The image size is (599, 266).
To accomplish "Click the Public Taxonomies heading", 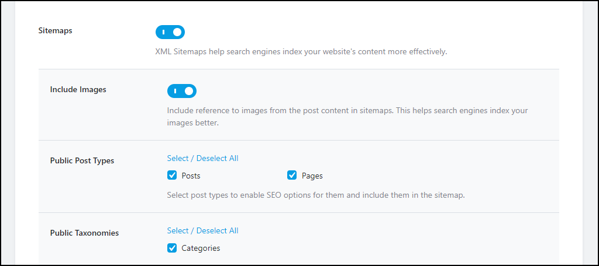I will pyautogui.click(x=84, y=233).
